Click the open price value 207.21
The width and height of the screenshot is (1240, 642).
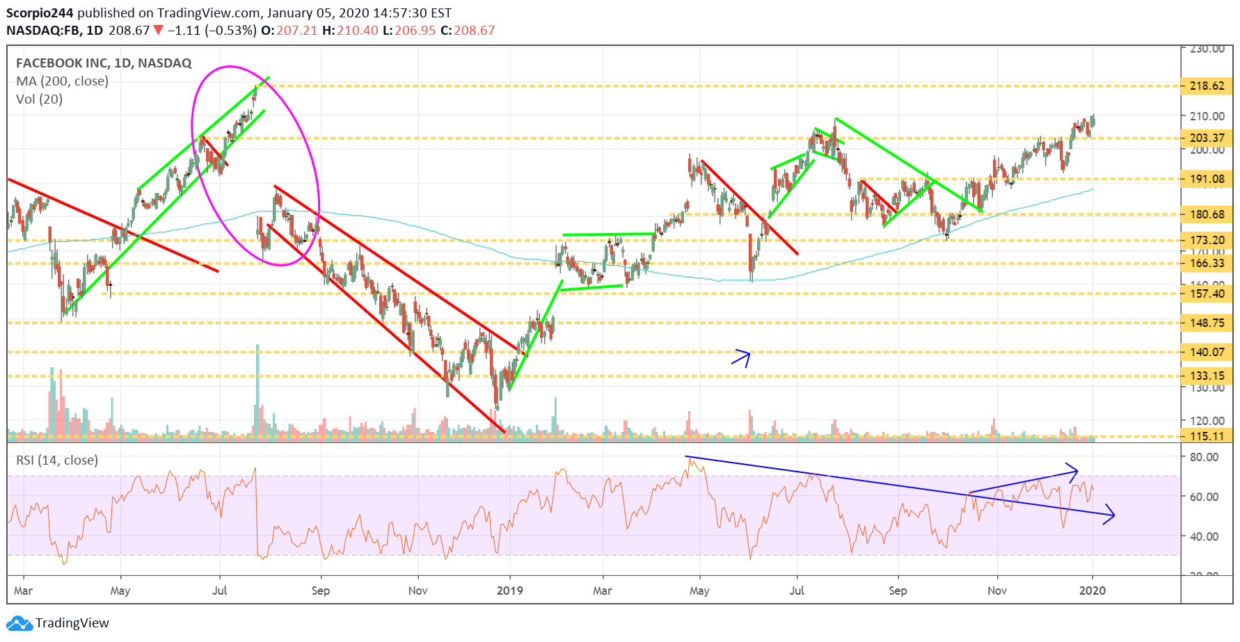click(x=296, y=31)
